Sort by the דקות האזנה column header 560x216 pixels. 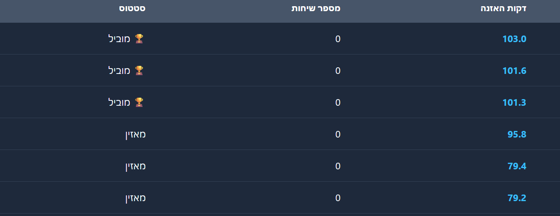(x=503, y=9)
